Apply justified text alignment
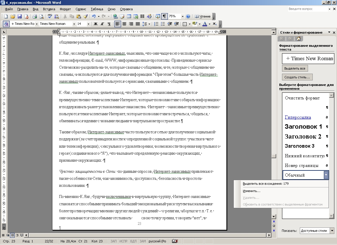Screen dimensions: 337x245 click(137, 24)
